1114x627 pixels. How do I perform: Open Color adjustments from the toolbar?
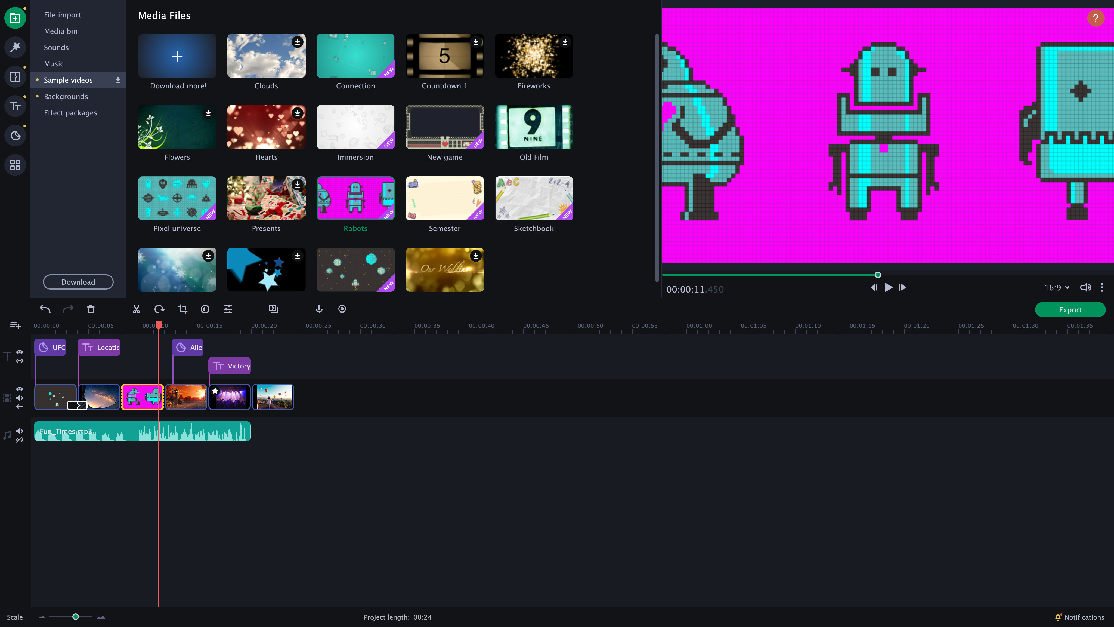point(205,309)
